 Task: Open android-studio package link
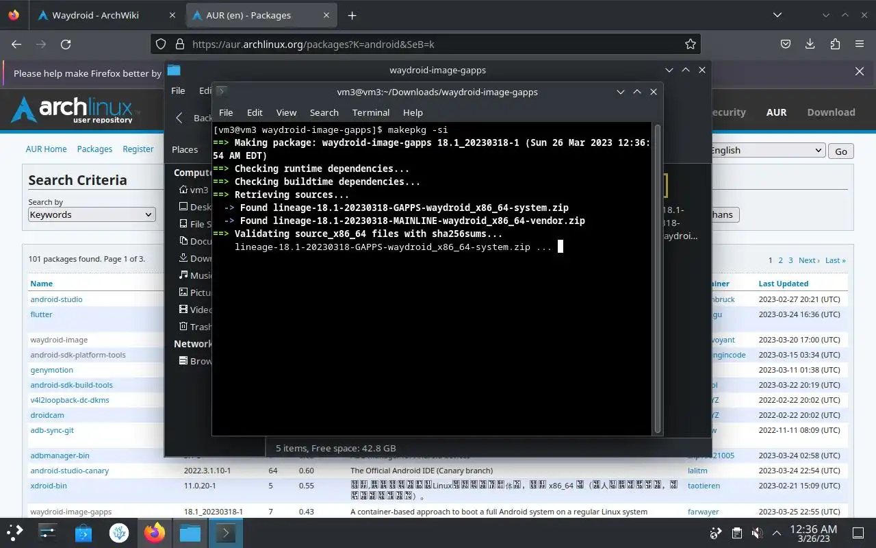click(56, 299)
